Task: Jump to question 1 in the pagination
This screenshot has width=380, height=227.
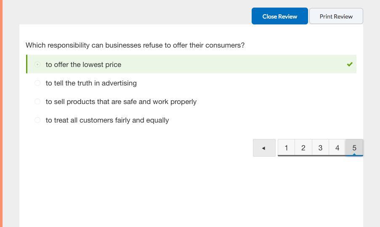Action: coord(286,148)
